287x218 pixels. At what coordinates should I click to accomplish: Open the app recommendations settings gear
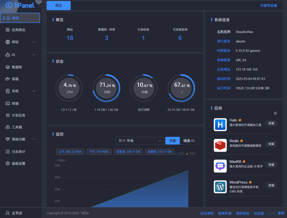(x=275, y=113)
